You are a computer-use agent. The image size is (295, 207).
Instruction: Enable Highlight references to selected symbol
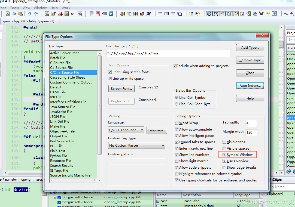coord(177,174)
